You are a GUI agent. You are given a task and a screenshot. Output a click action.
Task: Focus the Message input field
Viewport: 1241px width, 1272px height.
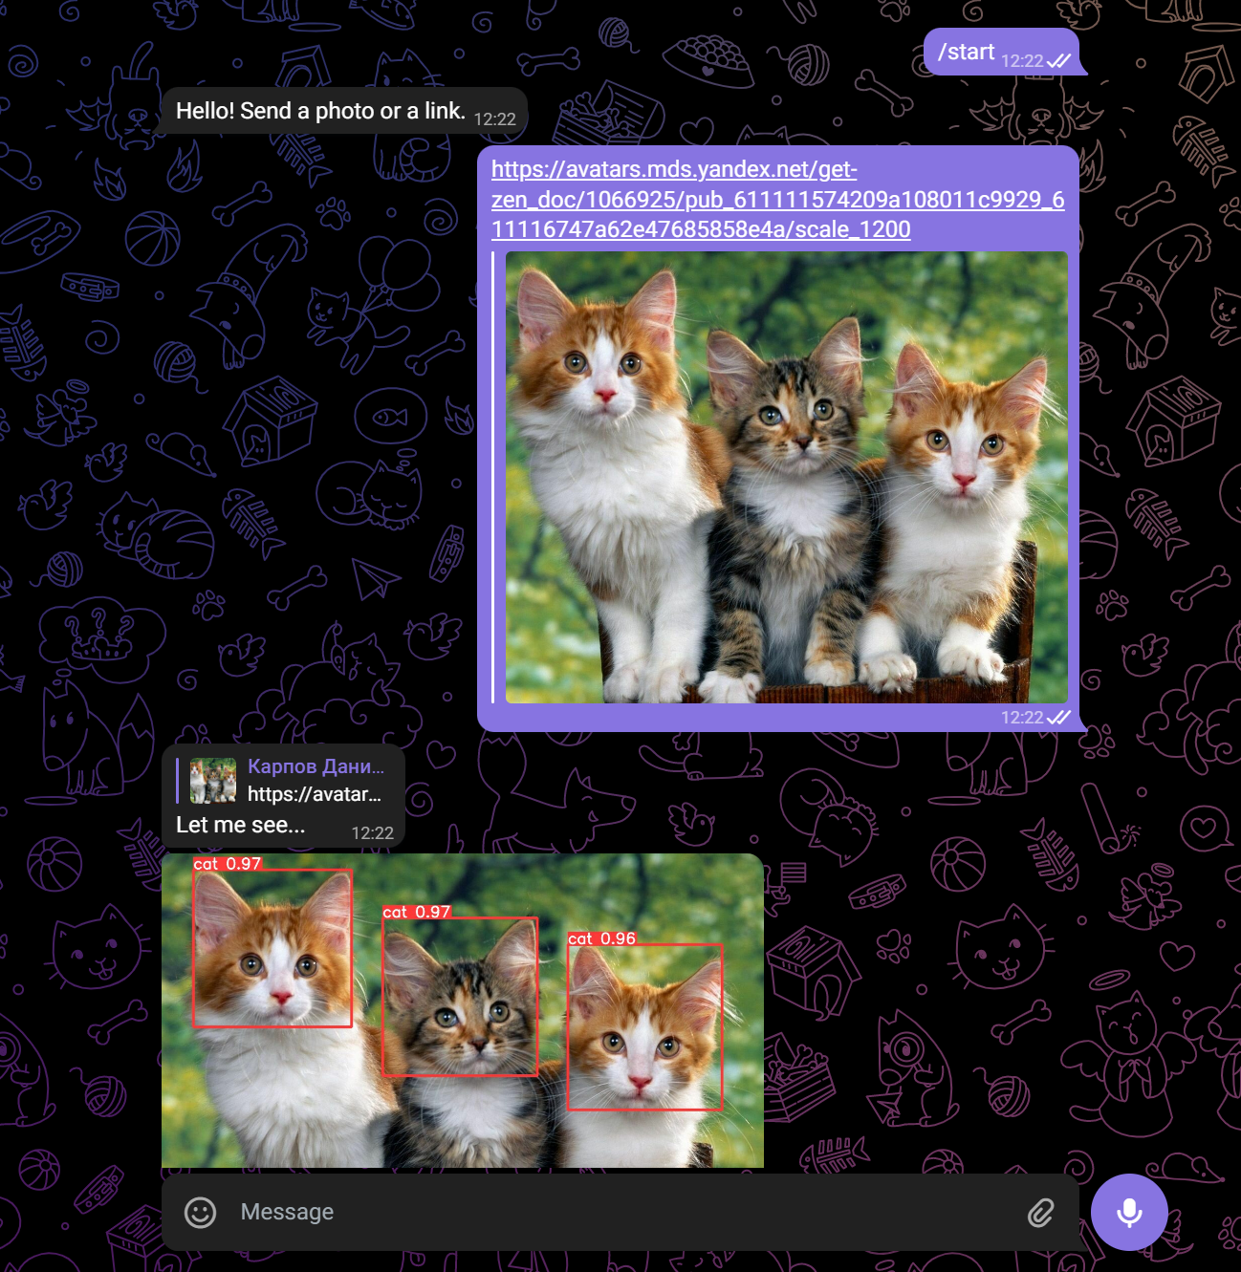click(620, 1212)
